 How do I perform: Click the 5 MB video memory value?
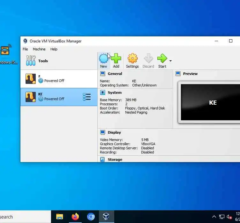(x=145, y=140)
